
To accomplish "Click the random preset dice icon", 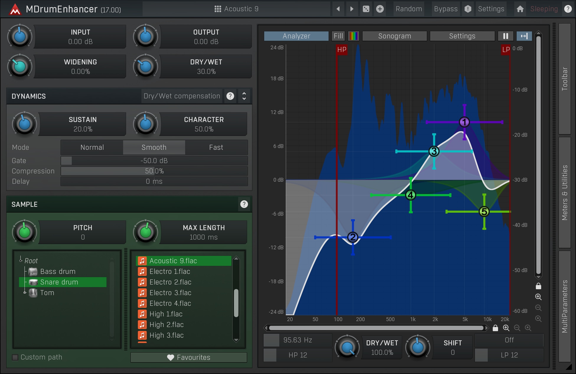I will (366, 9).
